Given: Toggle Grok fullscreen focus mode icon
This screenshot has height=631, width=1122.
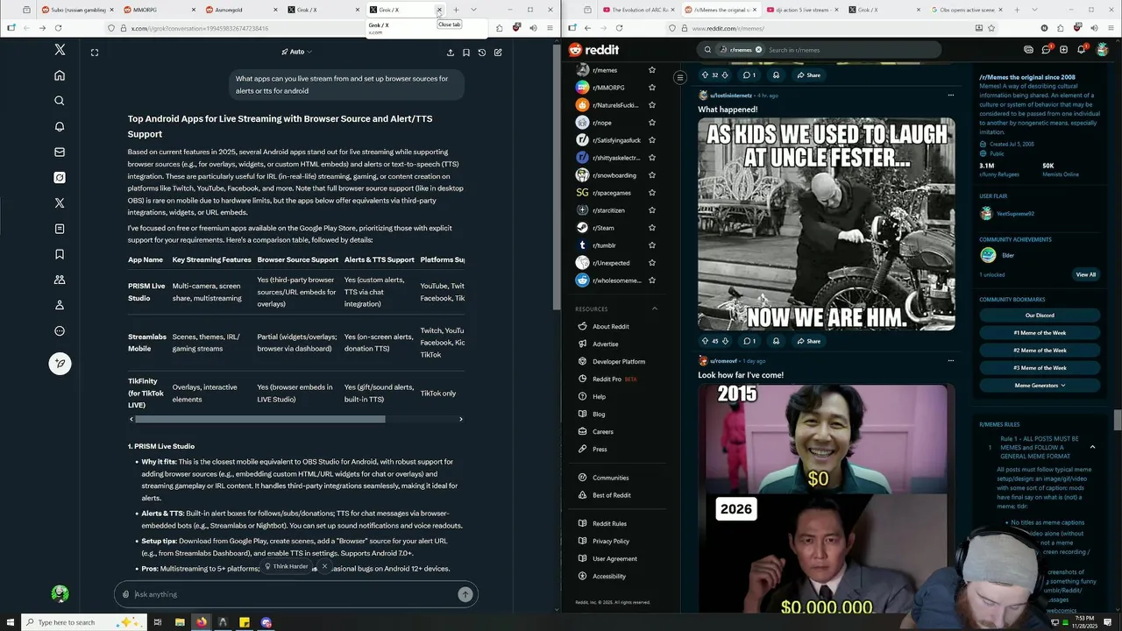Looking at the screenshot, I should pos(95,53).
